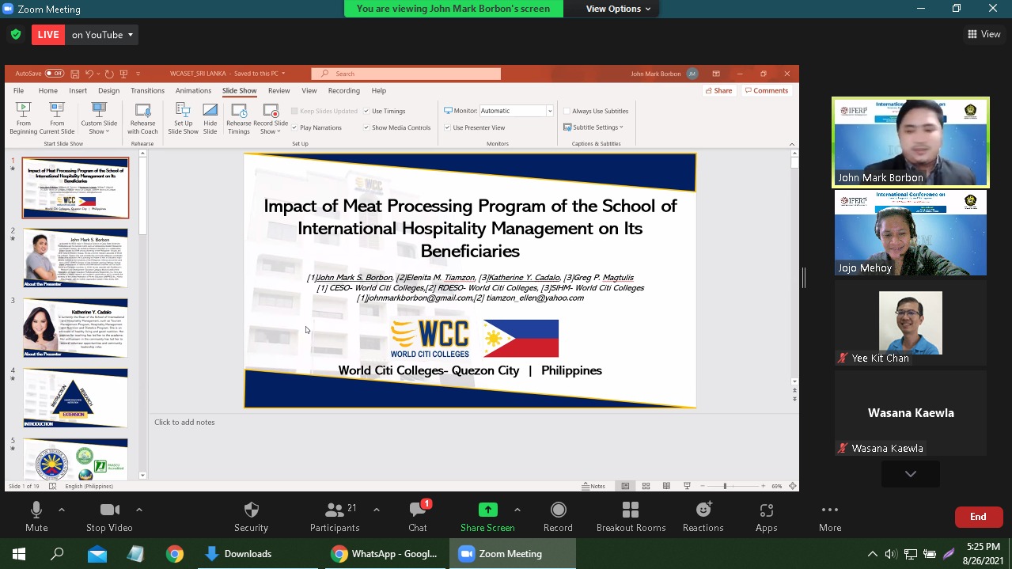1012x569 pixels.
Task: Open the Recording tab
Action: [x=343, y=91]
